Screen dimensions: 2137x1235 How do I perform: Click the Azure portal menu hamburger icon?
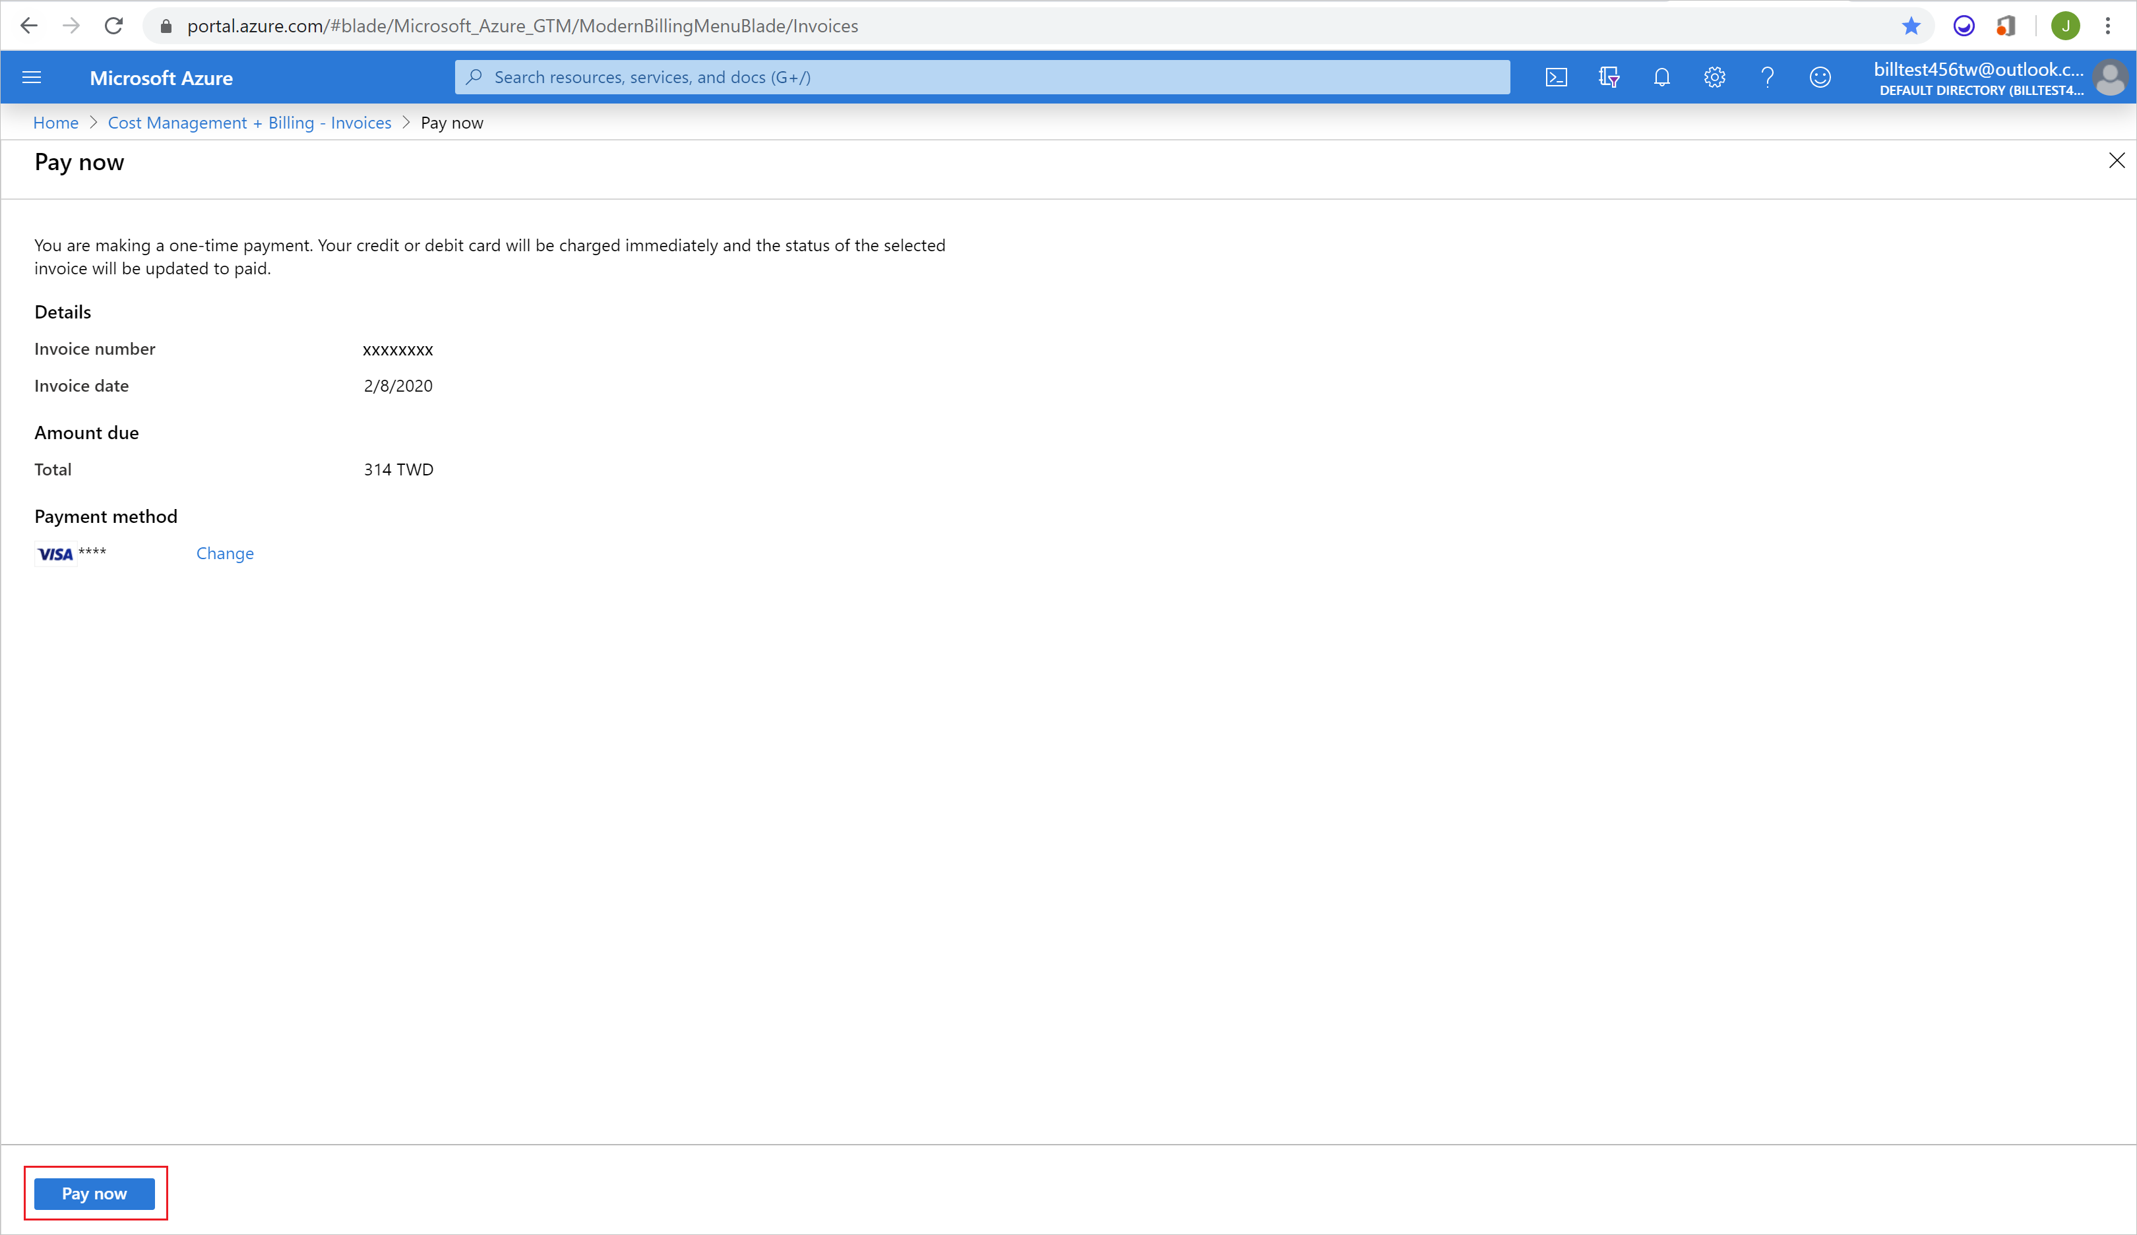(31, 76)
